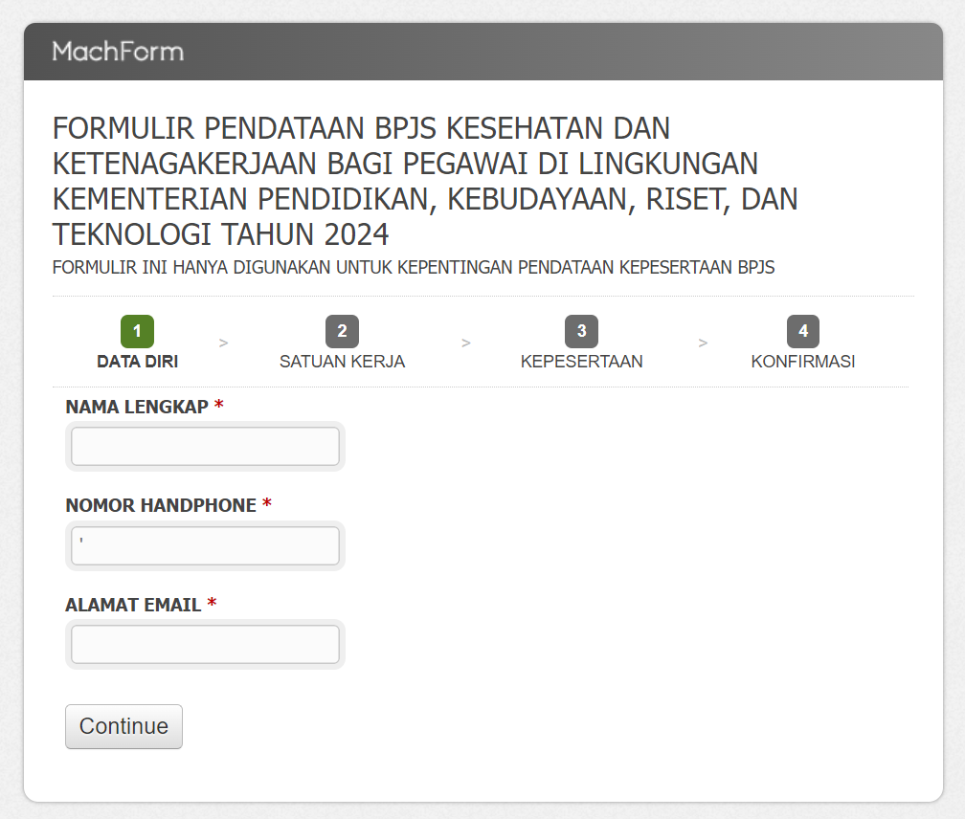Click the NOMOR HANDPHONE field label
Screen dimensions: 965x819
point(161,505)
